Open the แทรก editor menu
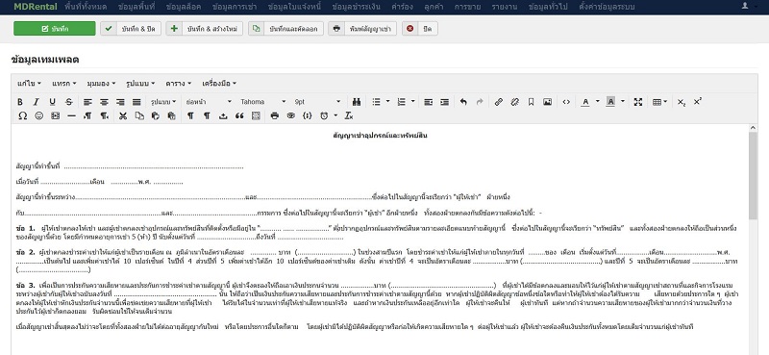 click(63, 84)
